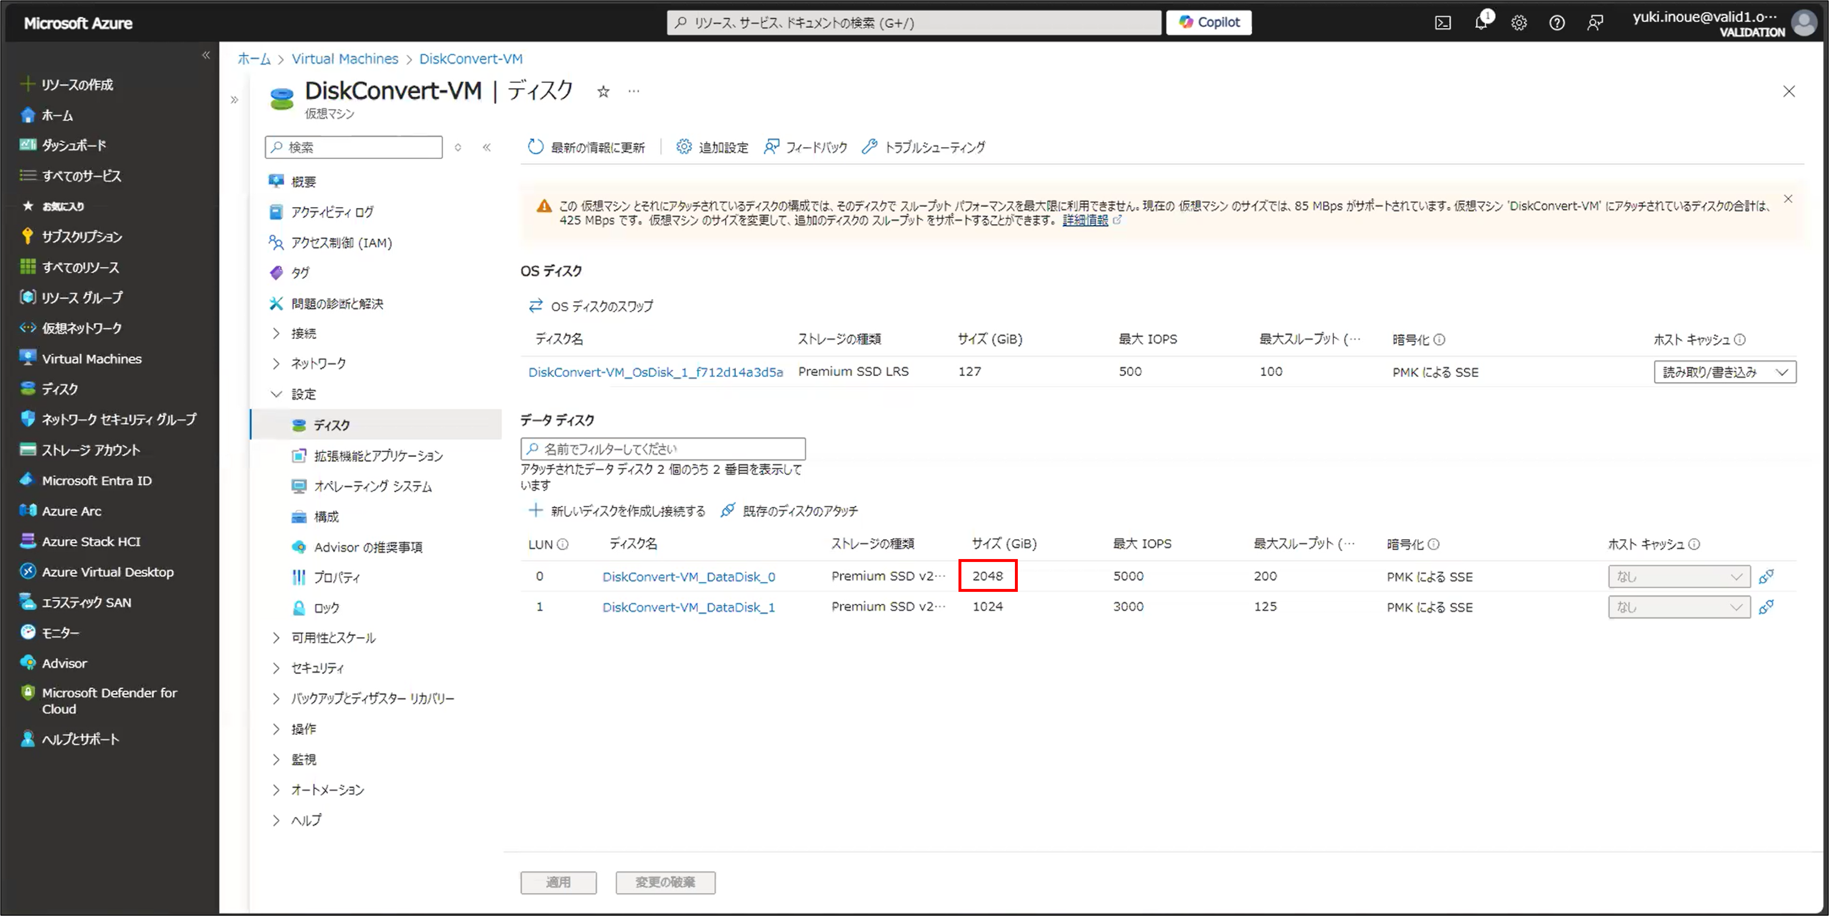Open host cache dropdown for DataDisk_0
The width and height of the screenshot is (1829, 916).
1678,576
